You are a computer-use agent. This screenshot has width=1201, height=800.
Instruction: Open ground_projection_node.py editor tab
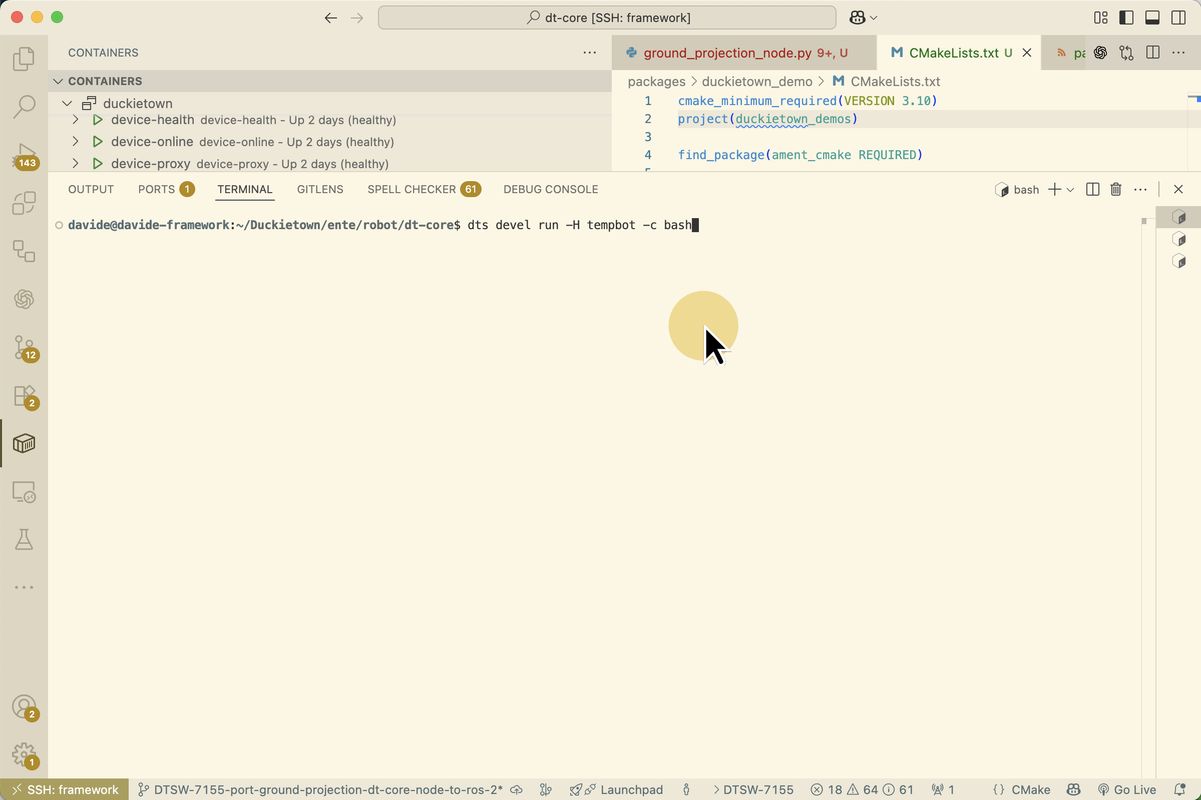click(727, 53)
